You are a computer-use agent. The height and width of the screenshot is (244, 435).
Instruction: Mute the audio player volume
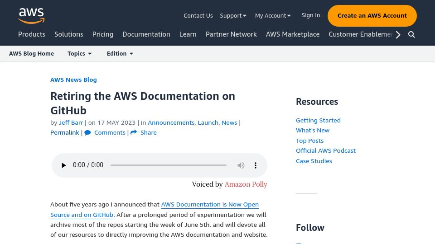tap(241, 165)
